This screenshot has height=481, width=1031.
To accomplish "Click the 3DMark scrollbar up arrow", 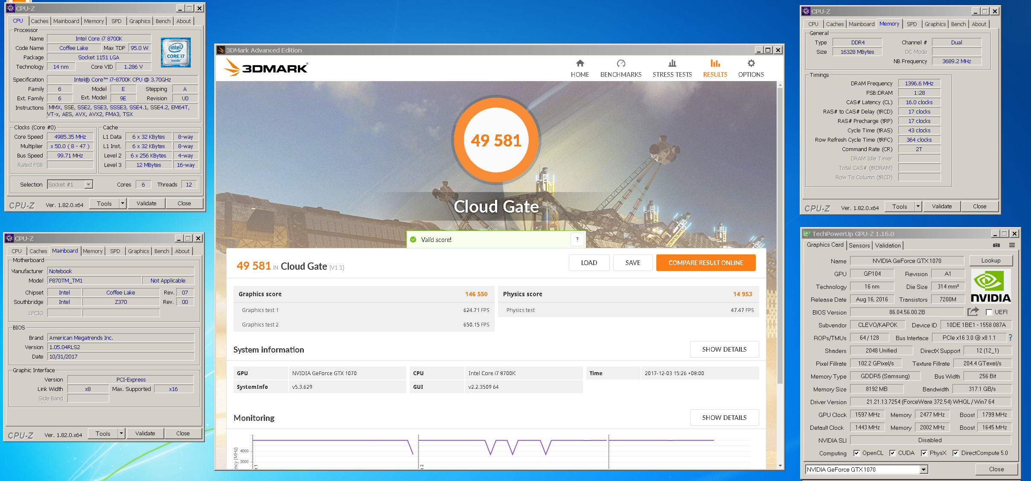I will [780, 85].
